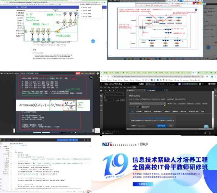
Task: Open a new Chrome tab
Action: 198,73
